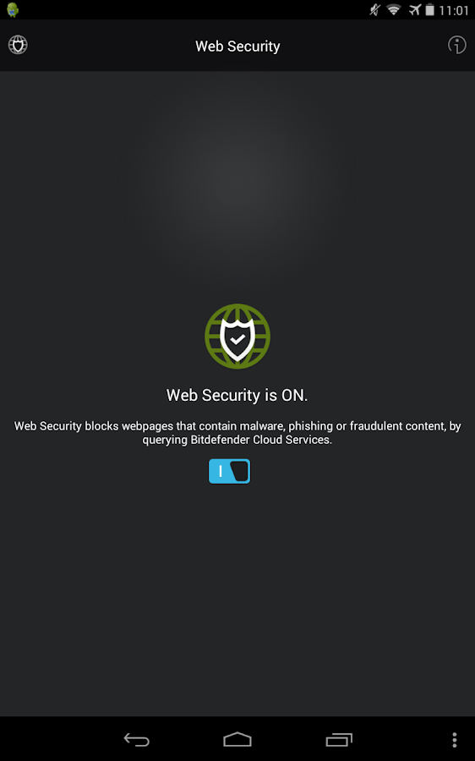
Task: Turn off the Web Security switch
Action: coord(230,471)
